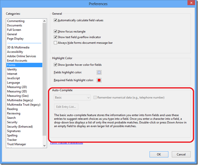Toggle Show border hover color for fields
This screenshot has width=198, height=165.
[x=56, y=65]
